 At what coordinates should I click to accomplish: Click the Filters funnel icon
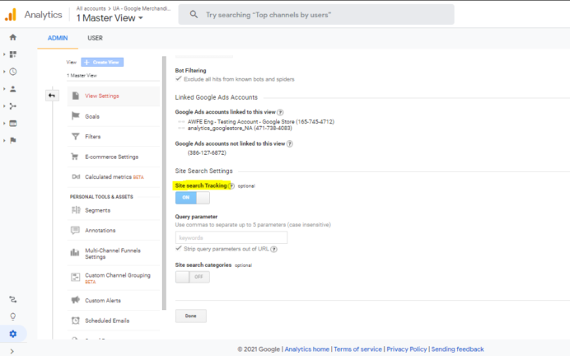click(x=76, y=136)
